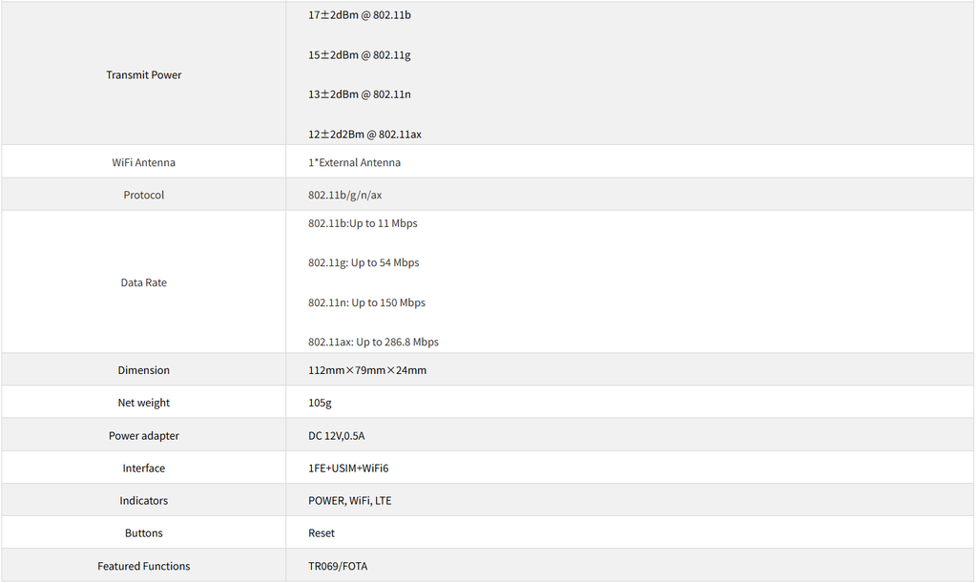Click the TR069/FOTA featured functions value

point(338,566)
